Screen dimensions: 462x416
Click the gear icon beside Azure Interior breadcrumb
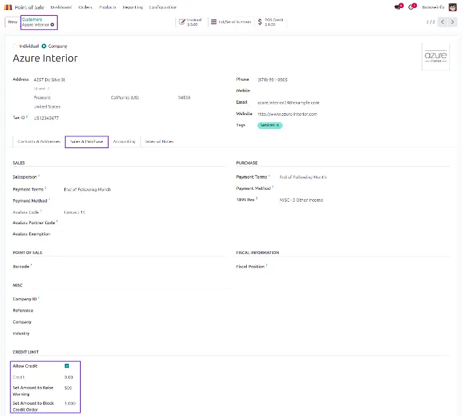tap(53, 24)
